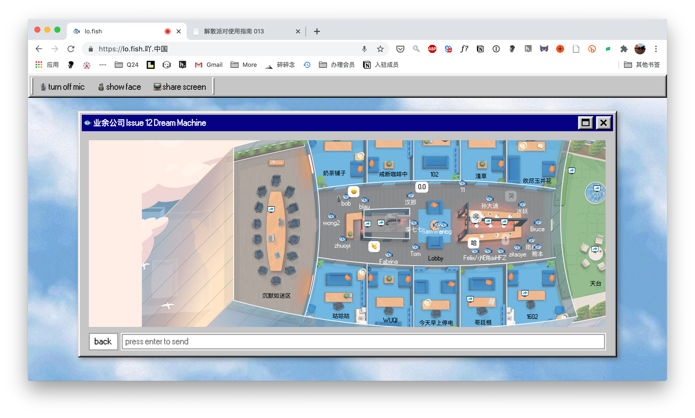The width and height of the screenshot is (695, 418).
Task: Expand the More bookmarks folder
Action: pyautogui.click(x=244, y=65)
